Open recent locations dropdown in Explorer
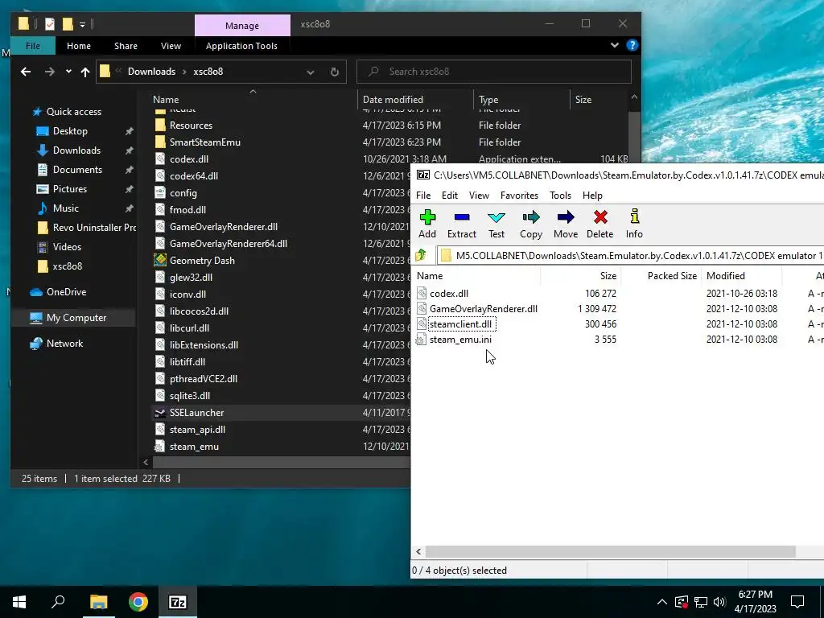The height and width of the screenshot is (618, 824). (x=68, y=72)
